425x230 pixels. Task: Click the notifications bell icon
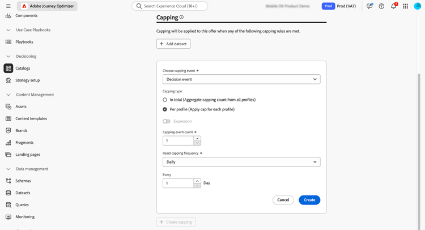pyautogui.click(x=393, y=6)
